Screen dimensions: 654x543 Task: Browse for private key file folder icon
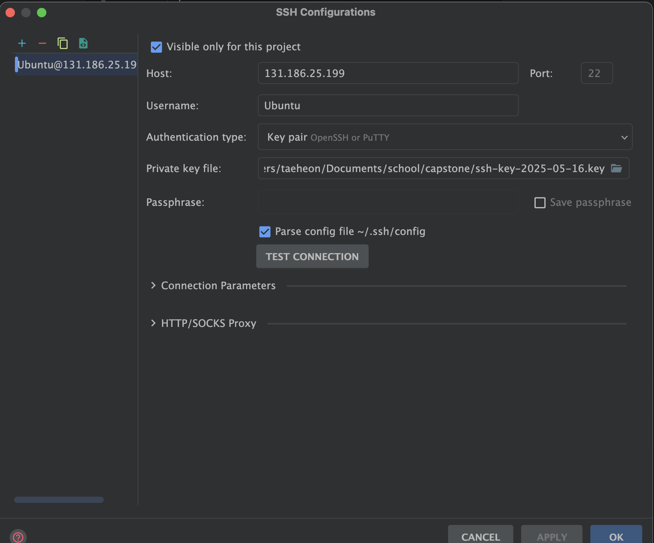pyautogui.click(x=616, y=168)
